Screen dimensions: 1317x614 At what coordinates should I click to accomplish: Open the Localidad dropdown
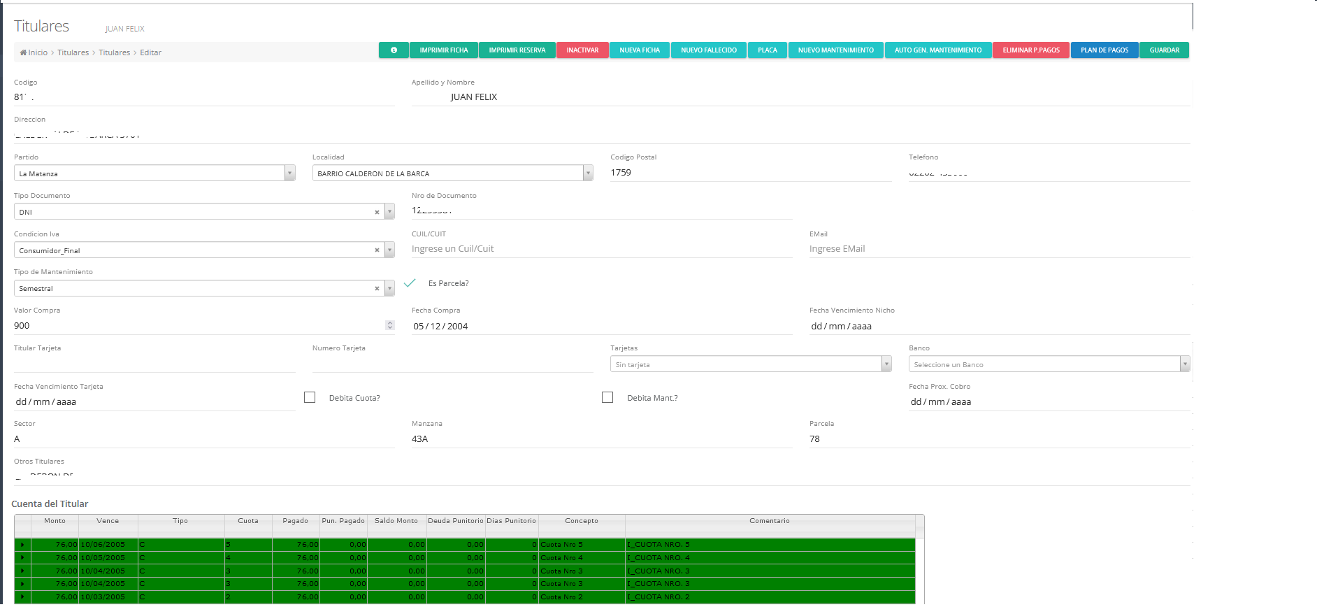[588, 173]
